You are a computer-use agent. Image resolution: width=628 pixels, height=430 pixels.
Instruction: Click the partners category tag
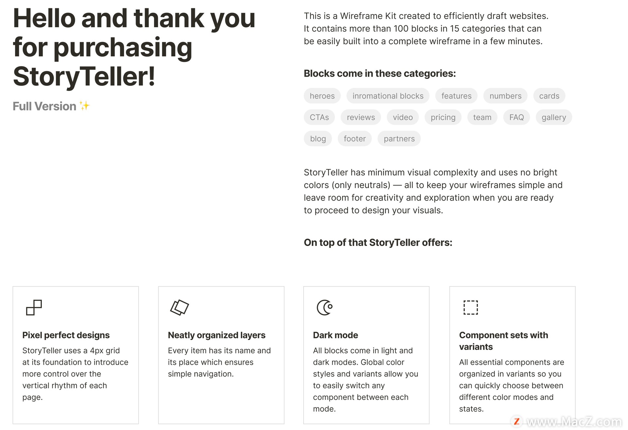(399, 139)
